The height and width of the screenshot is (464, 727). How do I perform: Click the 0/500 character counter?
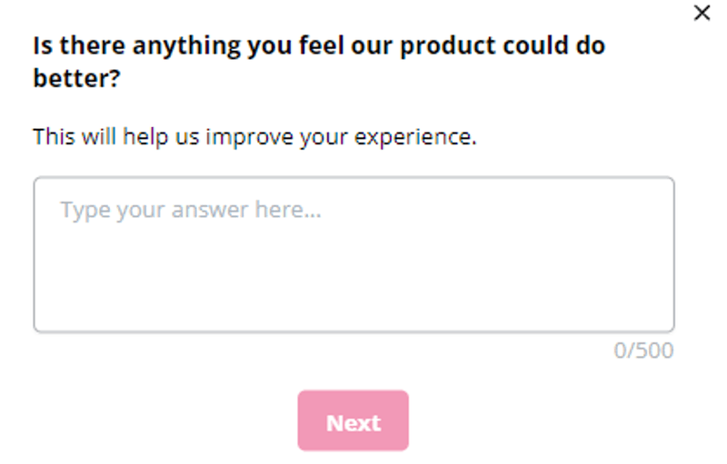coord(643,350)
